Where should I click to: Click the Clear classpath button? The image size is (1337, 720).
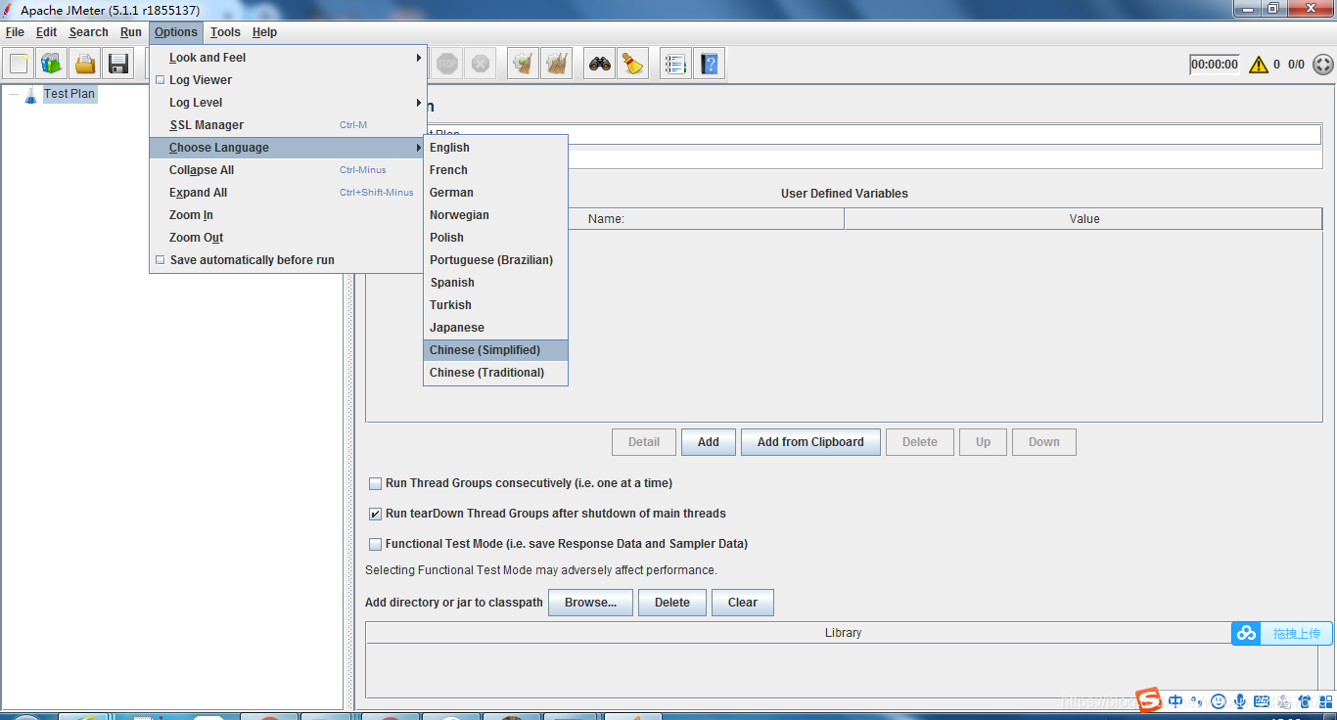click(x=743, y=603)
